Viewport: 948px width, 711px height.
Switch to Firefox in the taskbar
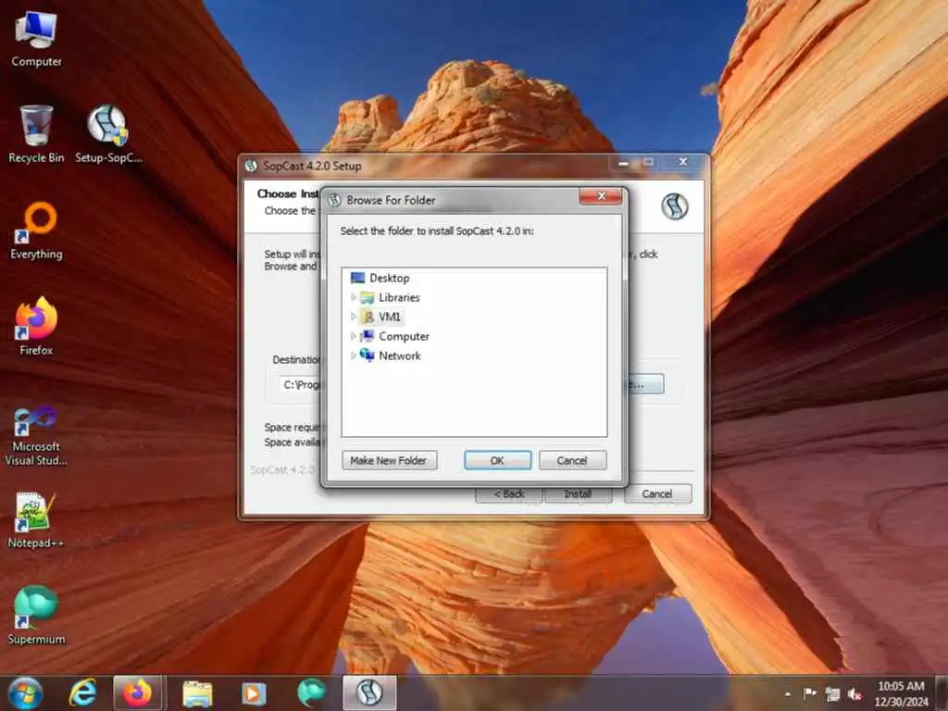(138, 692)
